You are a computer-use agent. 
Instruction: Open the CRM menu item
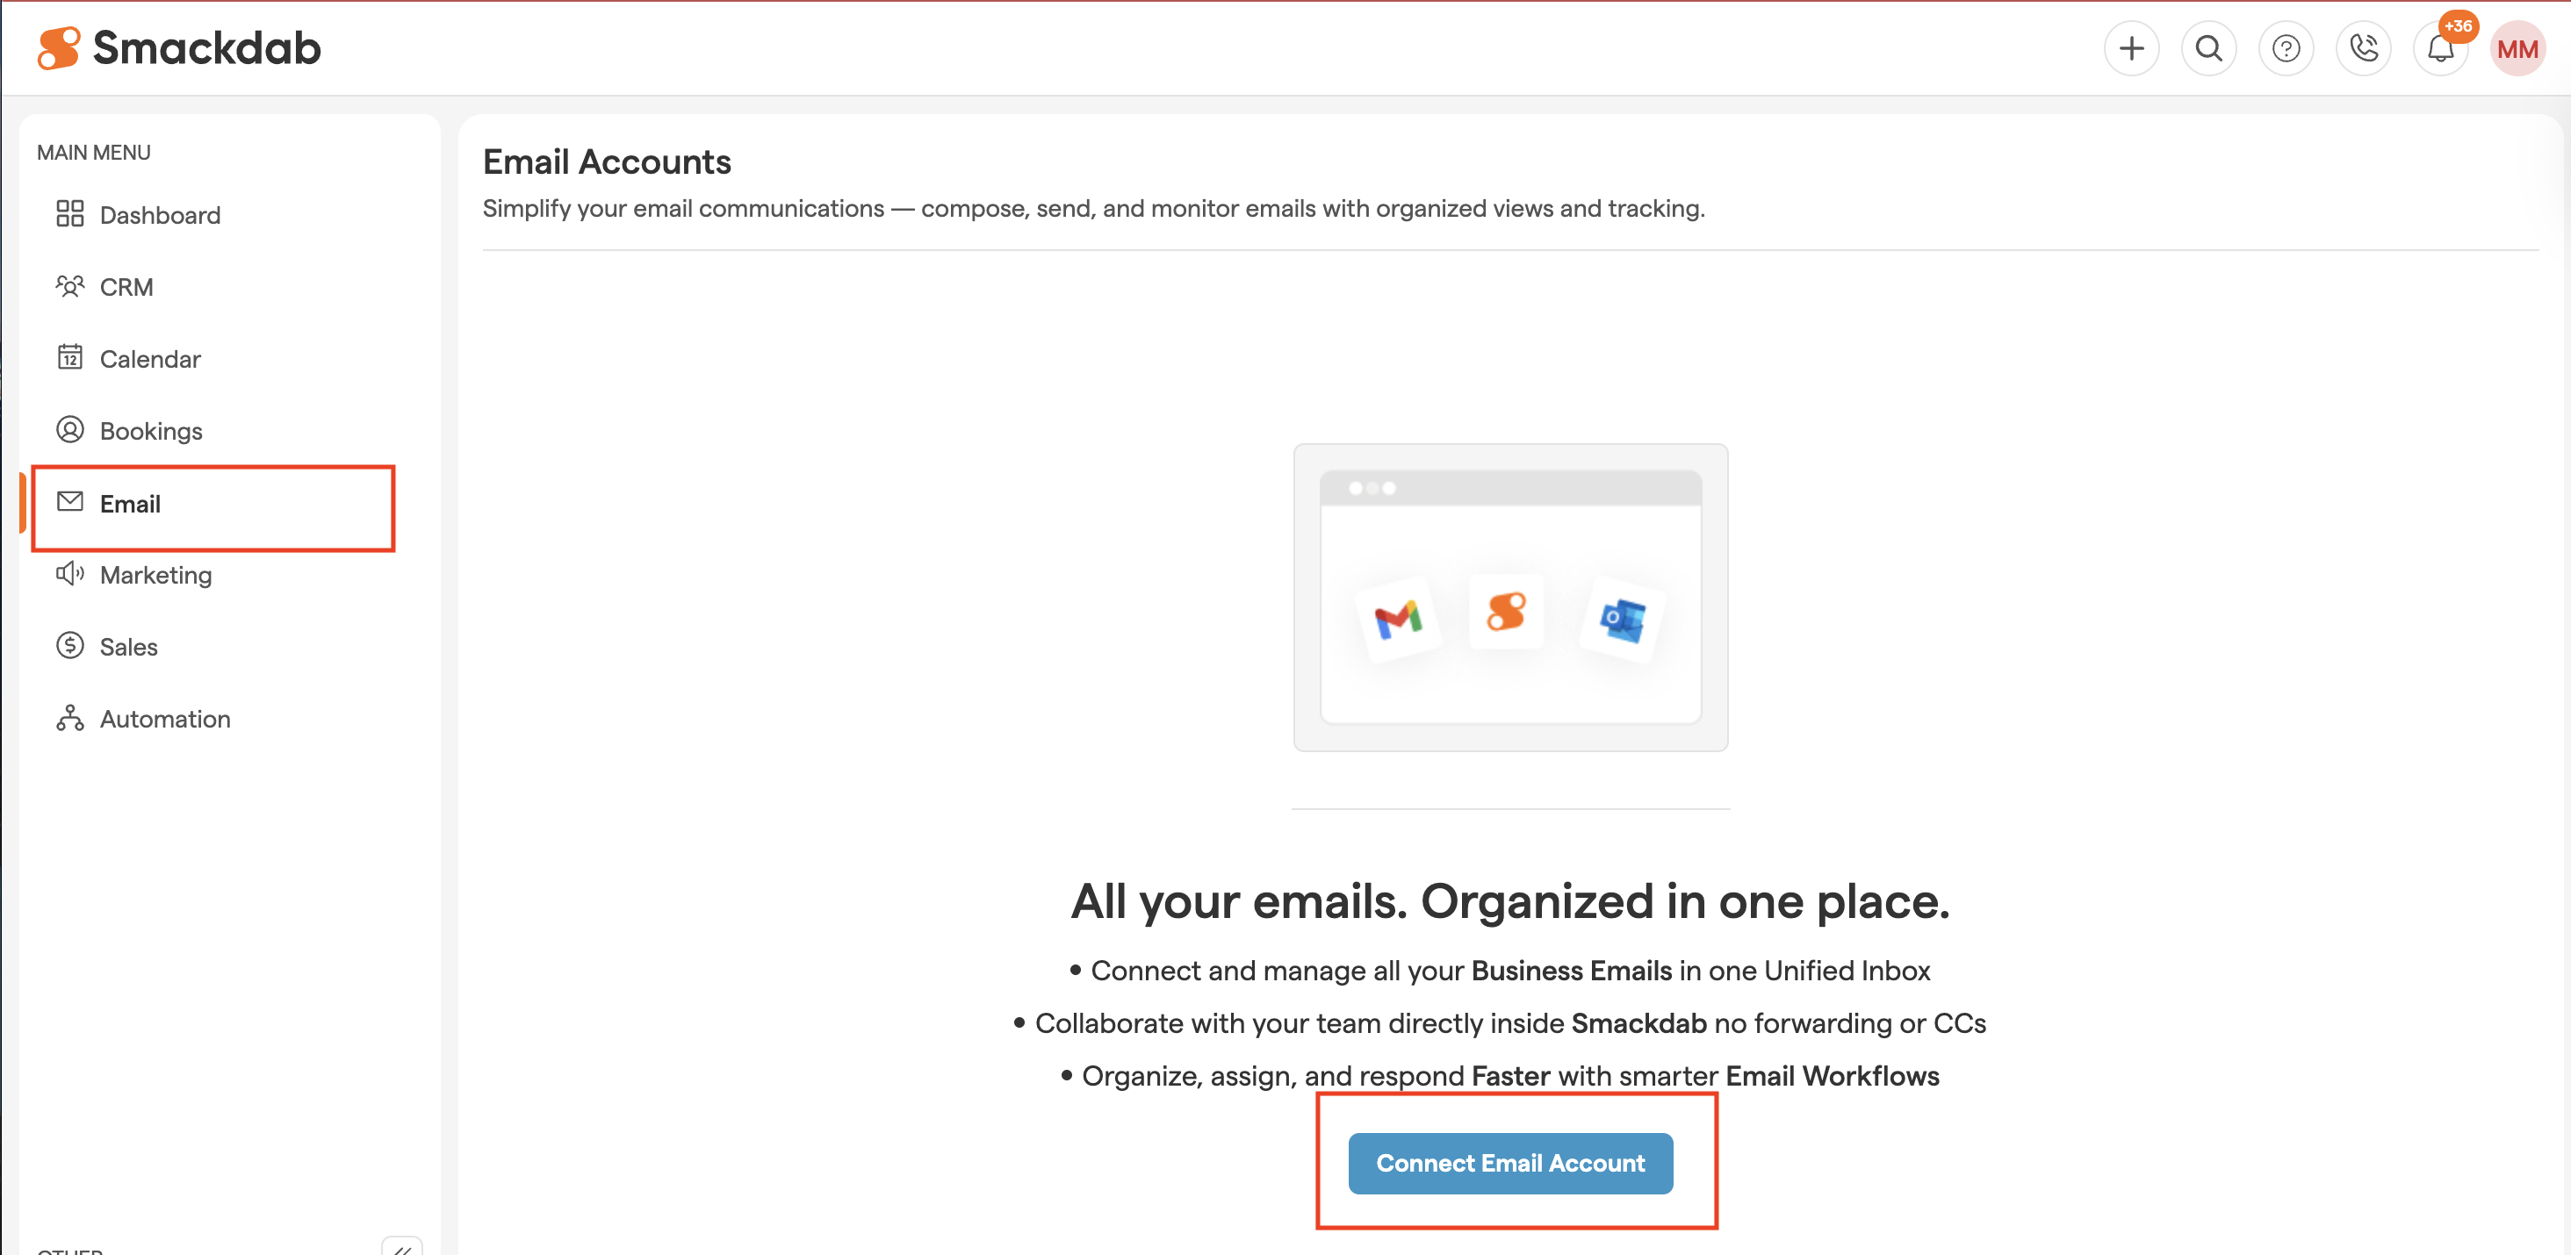(126, 286)
